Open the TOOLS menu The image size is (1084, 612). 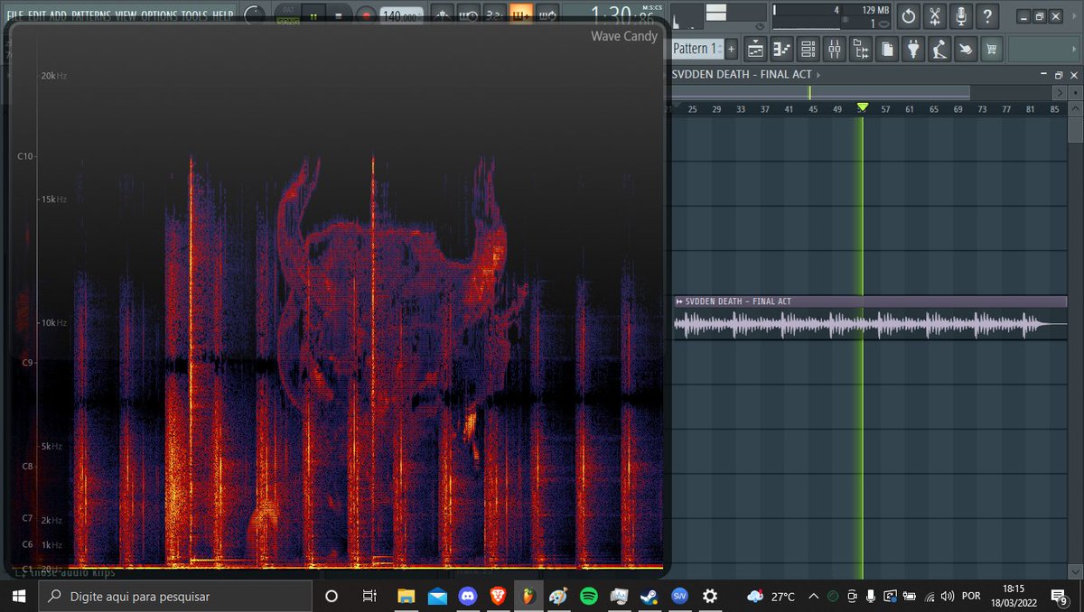pos(194,15)
